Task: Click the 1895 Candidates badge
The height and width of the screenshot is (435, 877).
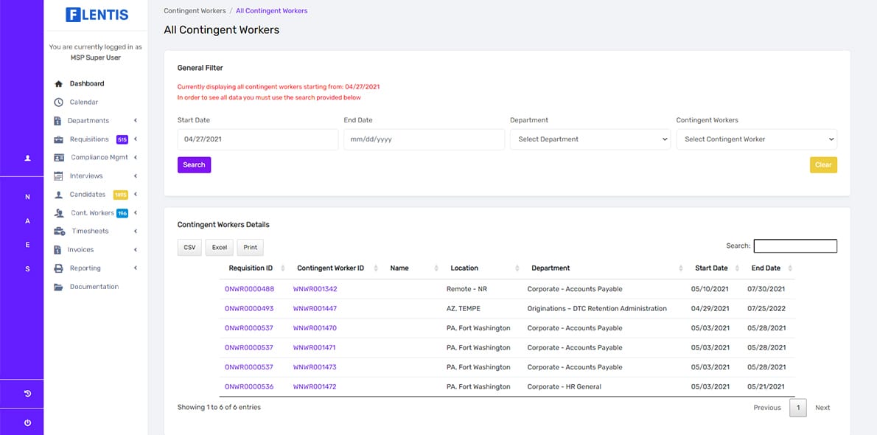Action: coord(120,195)
